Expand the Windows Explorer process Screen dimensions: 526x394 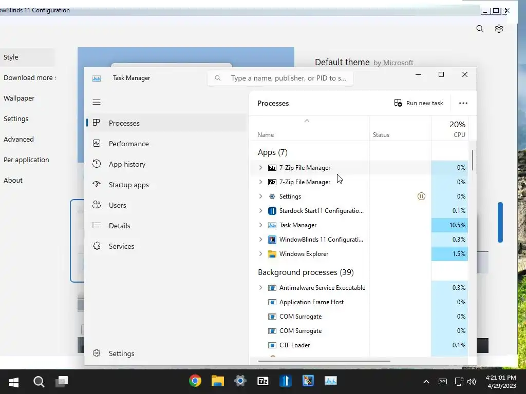pos(260,254)
